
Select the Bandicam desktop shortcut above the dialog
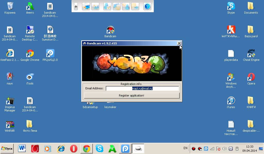[110, 32]
